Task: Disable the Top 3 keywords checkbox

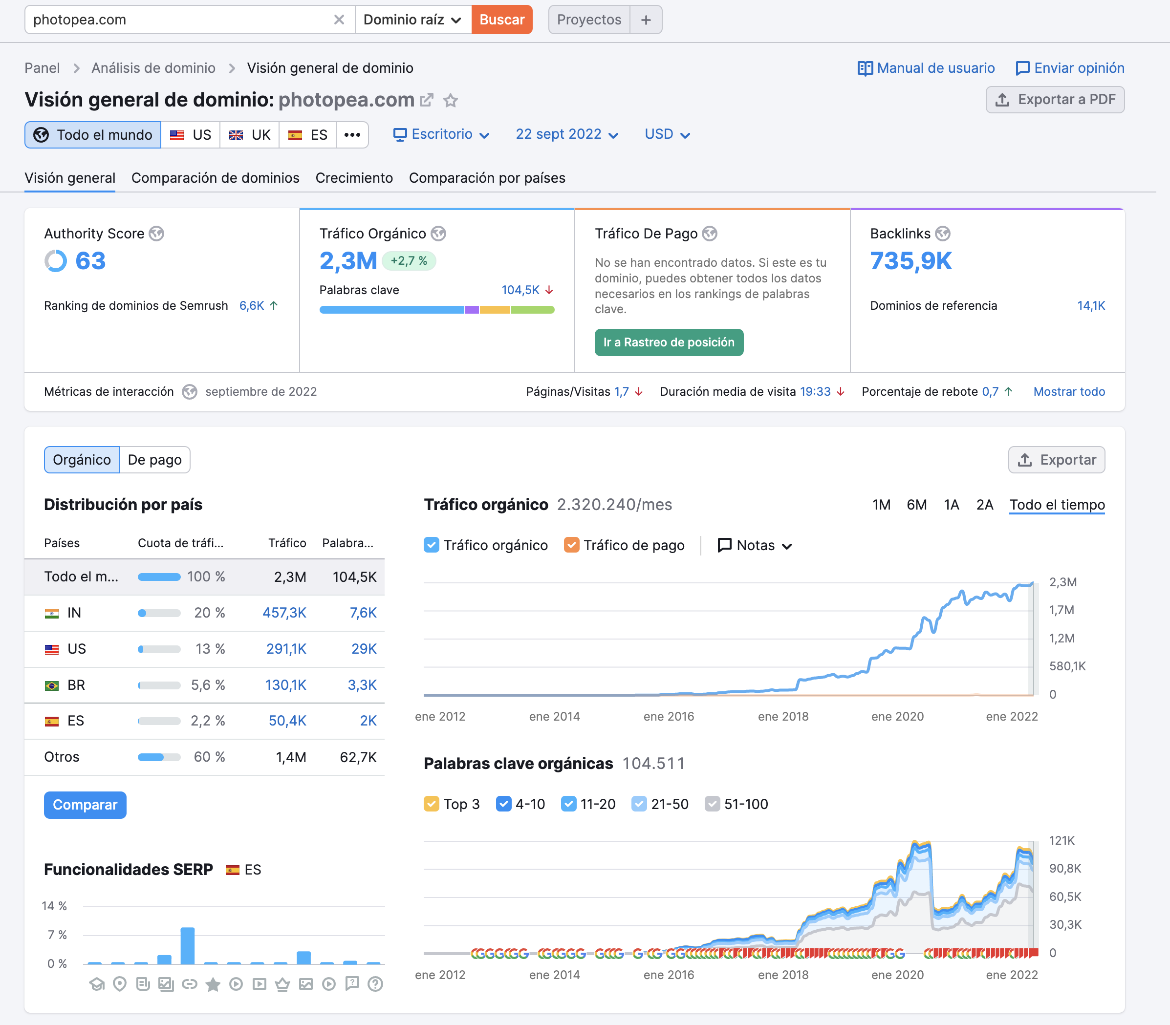Action: [x=432, y=804]
